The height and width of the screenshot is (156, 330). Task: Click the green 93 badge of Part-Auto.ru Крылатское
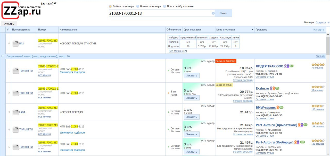306,125
